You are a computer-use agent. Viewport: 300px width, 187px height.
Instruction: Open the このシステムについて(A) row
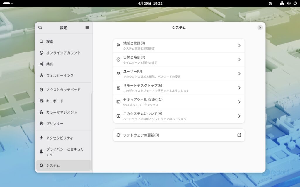pos(179,116)
